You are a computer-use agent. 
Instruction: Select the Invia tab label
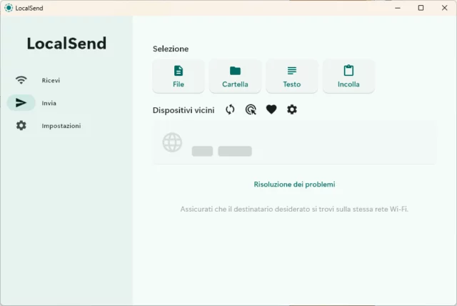[49, 104]
